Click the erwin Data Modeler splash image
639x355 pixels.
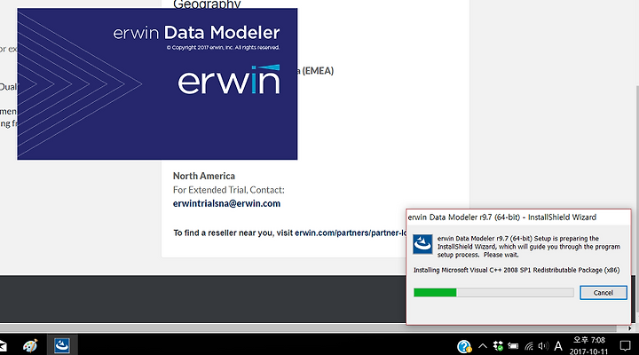click(x=157, y=83)
